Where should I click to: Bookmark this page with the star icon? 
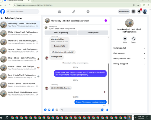pos(138,5)
